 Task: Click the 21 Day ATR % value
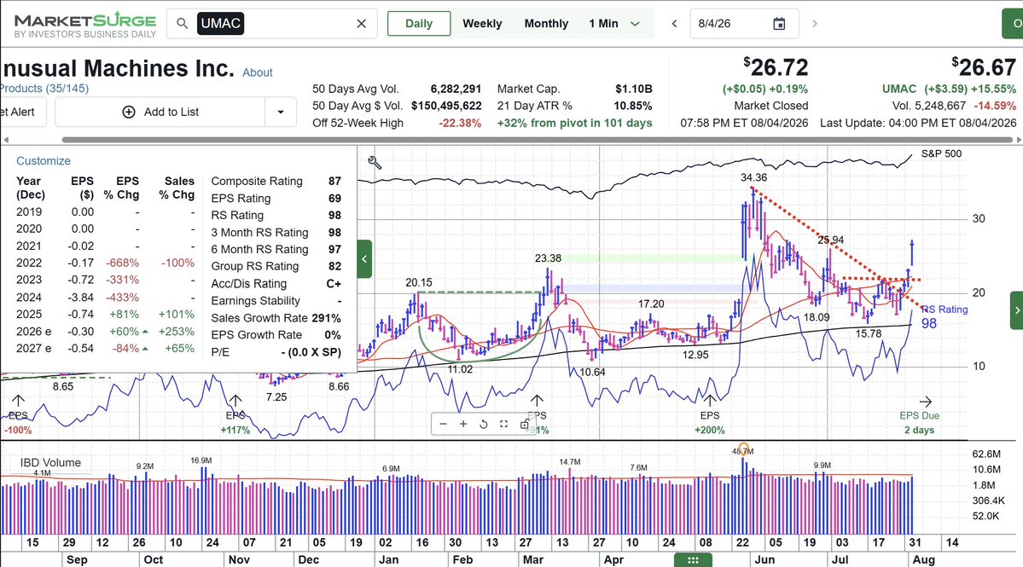[x=633, y=106]
